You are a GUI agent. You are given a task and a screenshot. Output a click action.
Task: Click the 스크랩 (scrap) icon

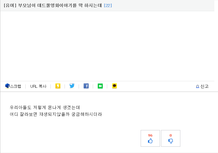[7, 86]
